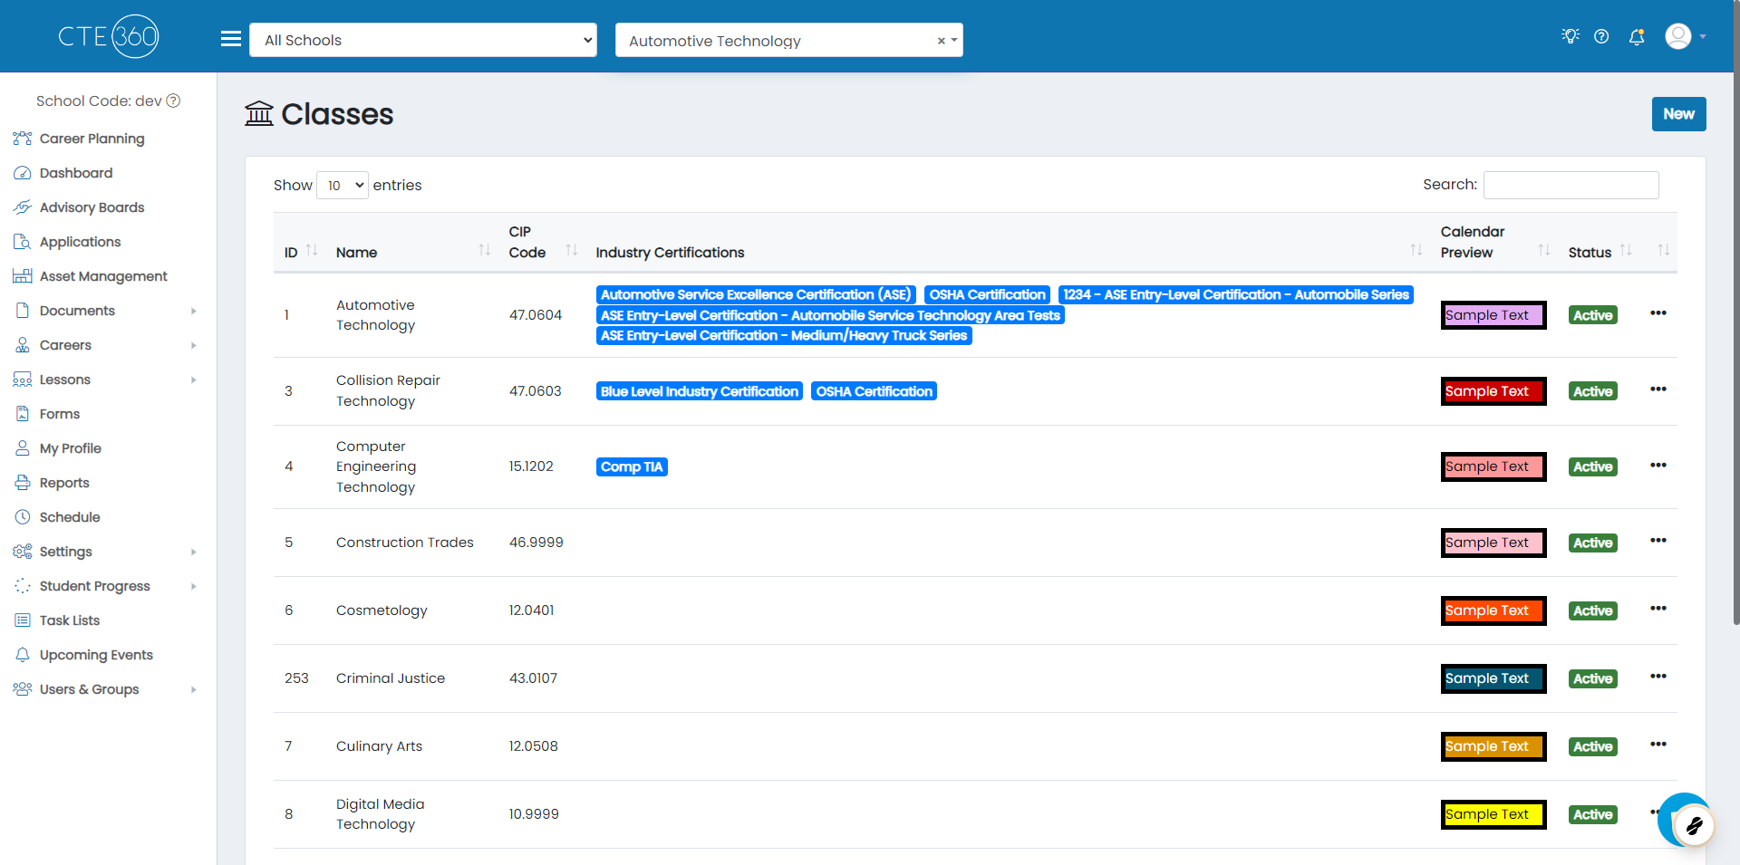Click the yellow Sample Text swatch
Screen dimensions: 1740x865
tap(1493, 814)
